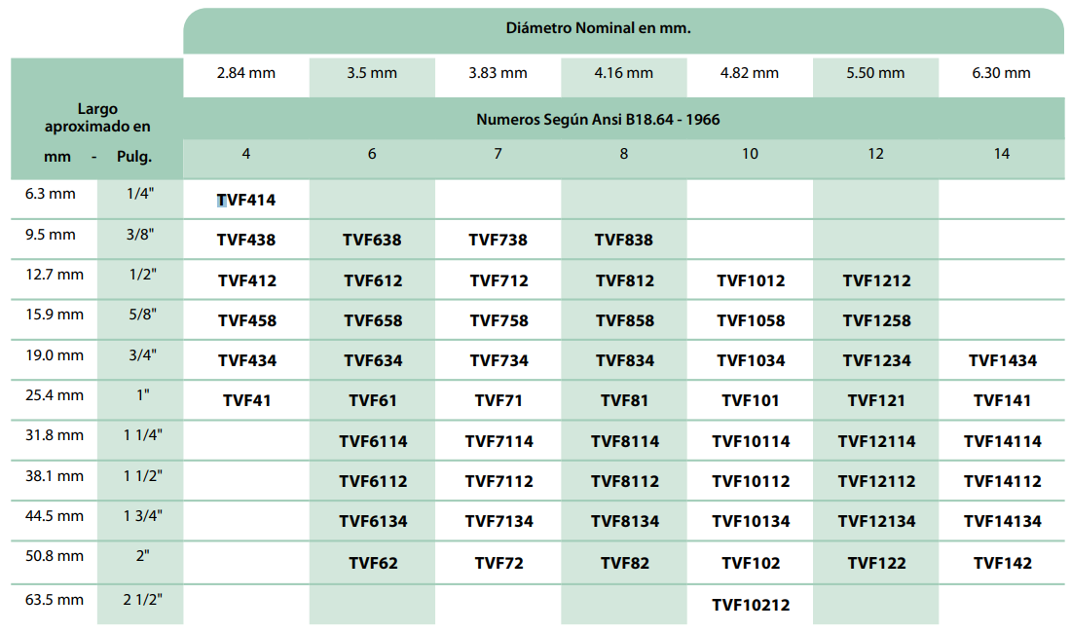Click the TVF1012 product code
The height and width of the screenshot is (632, 1070).
click(x=750, y=280)
